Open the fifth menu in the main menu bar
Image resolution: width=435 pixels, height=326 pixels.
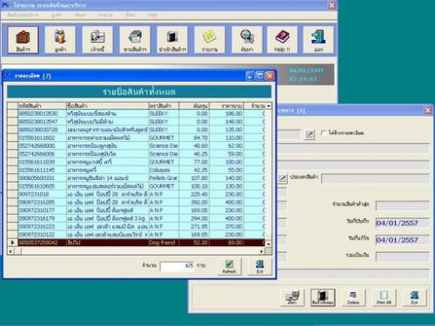(x=130, y=15)
